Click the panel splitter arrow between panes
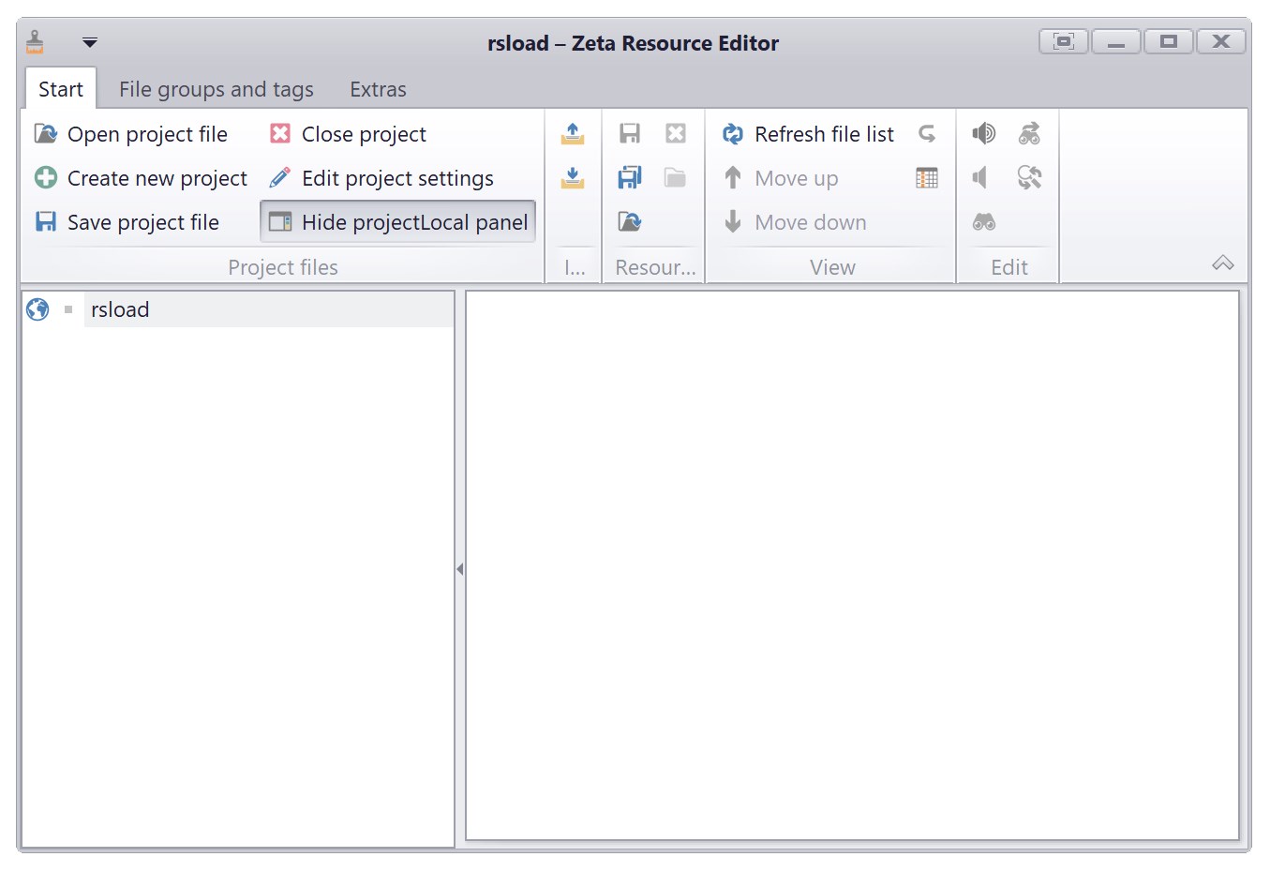Image resolution: width=1285 pixels, height=887 pixels. (458, 568)
